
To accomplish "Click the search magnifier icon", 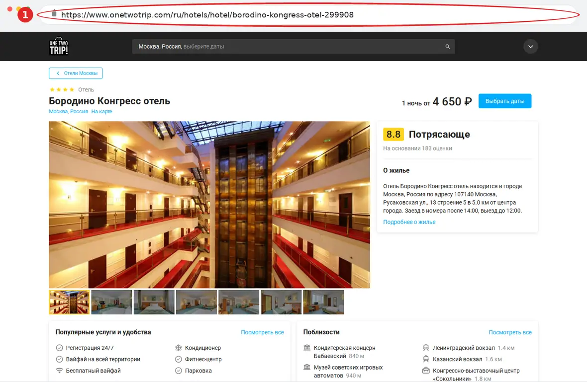I will 447,47.
